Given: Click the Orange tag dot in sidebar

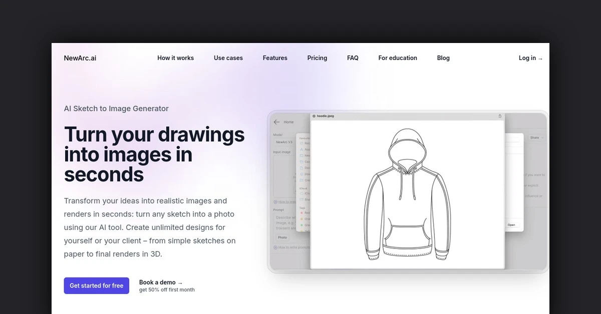Looking at the screenshot, I should tap(302, 219).
